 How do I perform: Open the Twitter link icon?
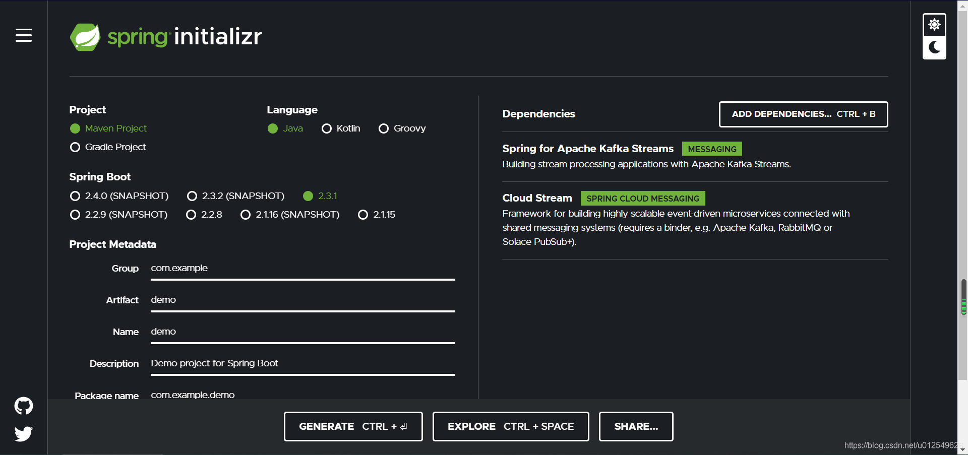(23, 433)
